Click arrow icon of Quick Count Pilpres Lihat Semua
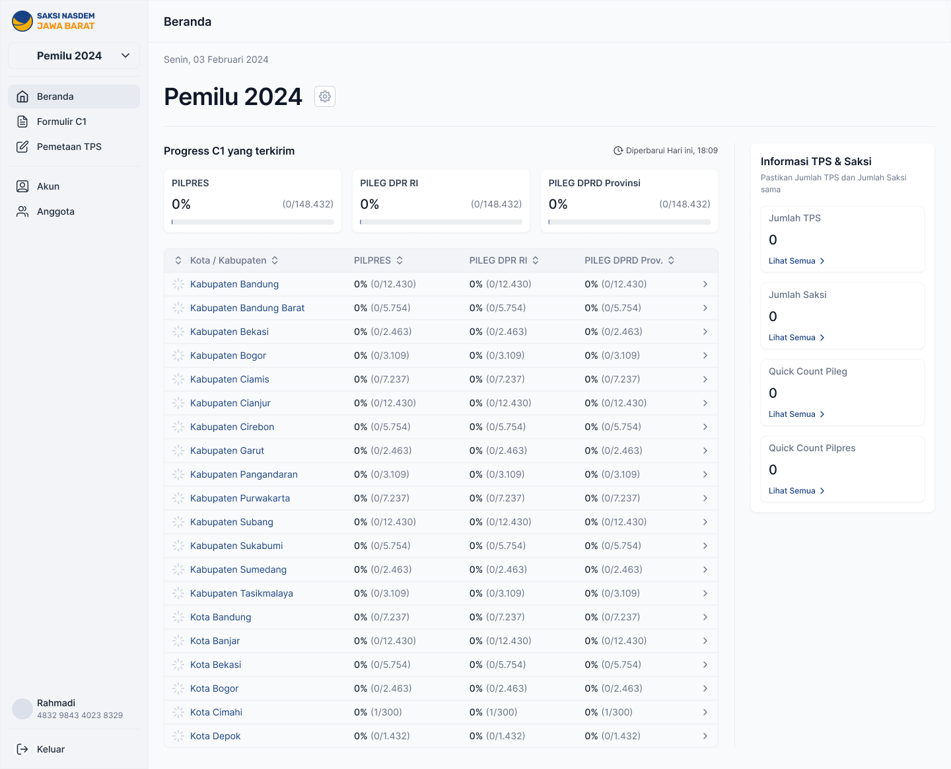 pyautogui.click(x=822, y=491)
